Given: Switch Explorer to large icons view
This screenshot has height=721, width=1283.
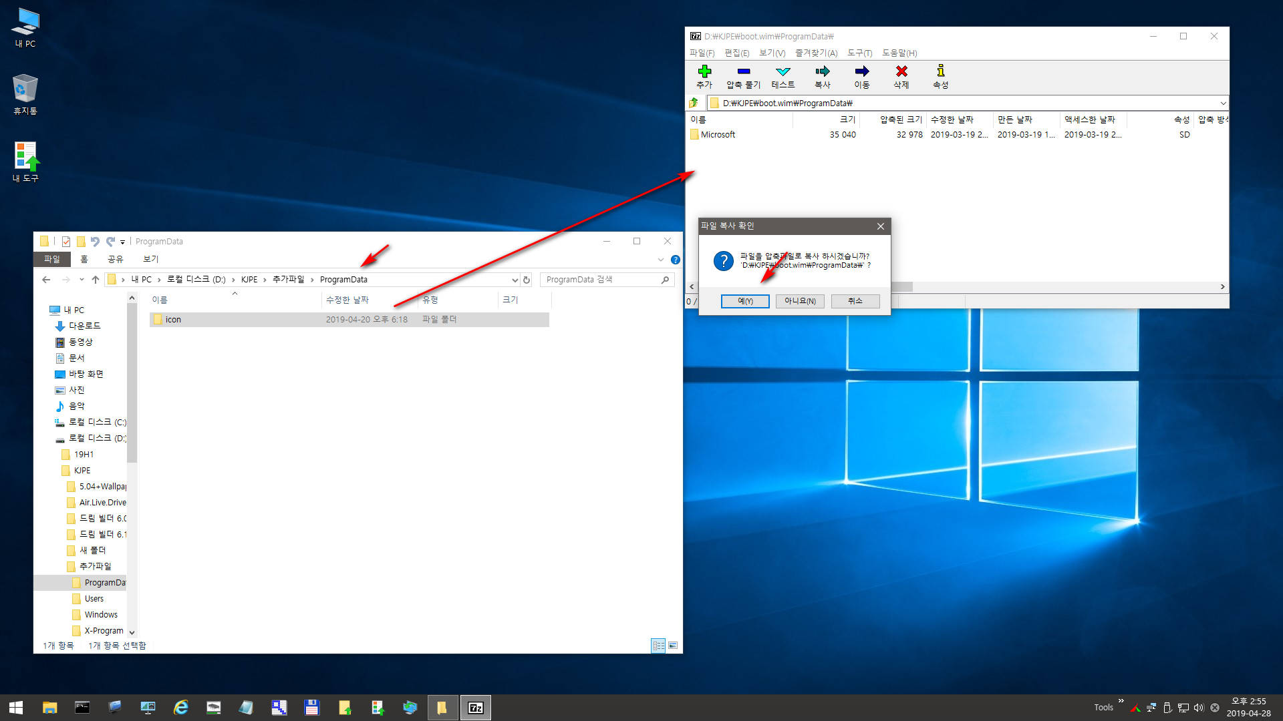Looking at the screenshot, I should pyautogui.click(x=673, y=646).
